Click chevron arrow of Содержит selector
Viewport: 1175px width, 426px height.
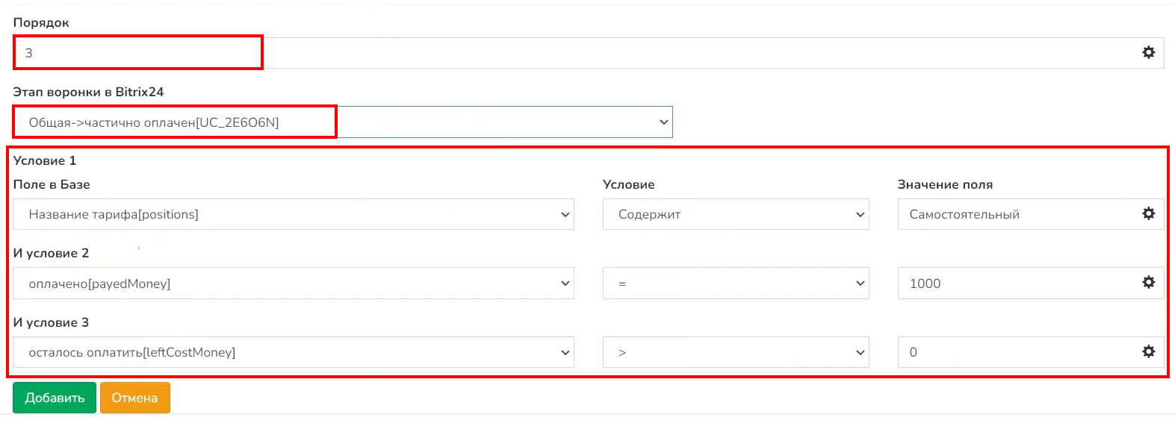click(860, 215)
